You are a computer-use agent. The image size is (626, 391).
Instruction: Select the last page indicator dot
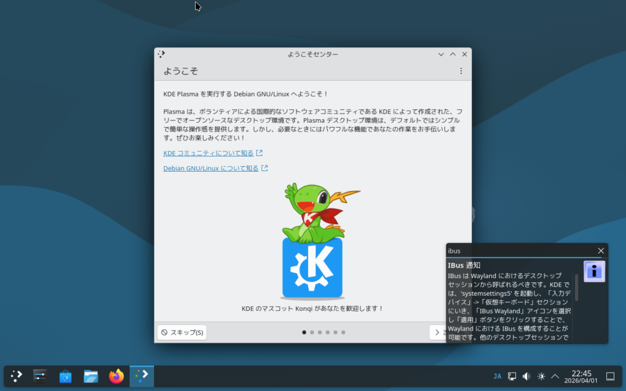(344, 332)
